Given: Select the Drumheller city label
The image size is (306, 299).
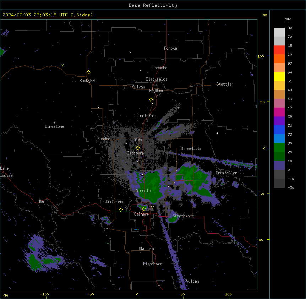Looking at the screenshot, I should click(226, 173).
